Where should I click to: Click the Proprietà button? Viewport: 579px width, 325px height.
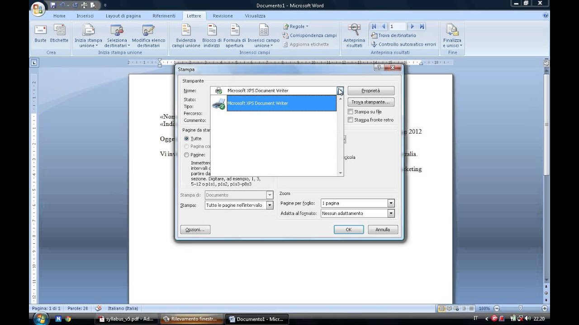(x=371, y=91)
